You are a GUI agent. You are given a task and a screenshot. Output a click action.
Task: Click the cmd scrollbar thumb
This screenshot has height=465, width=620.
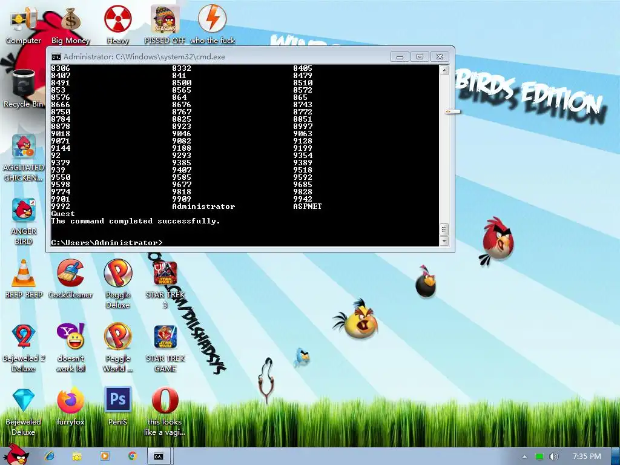pyautogui.click(x=444, y=229)
